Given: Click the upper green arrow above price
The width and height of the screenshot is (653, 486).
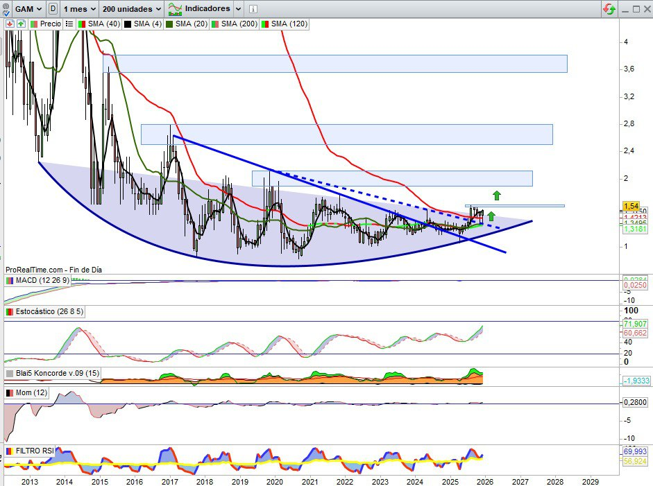Looking at the screenshot, I should [x=497, y=196].
